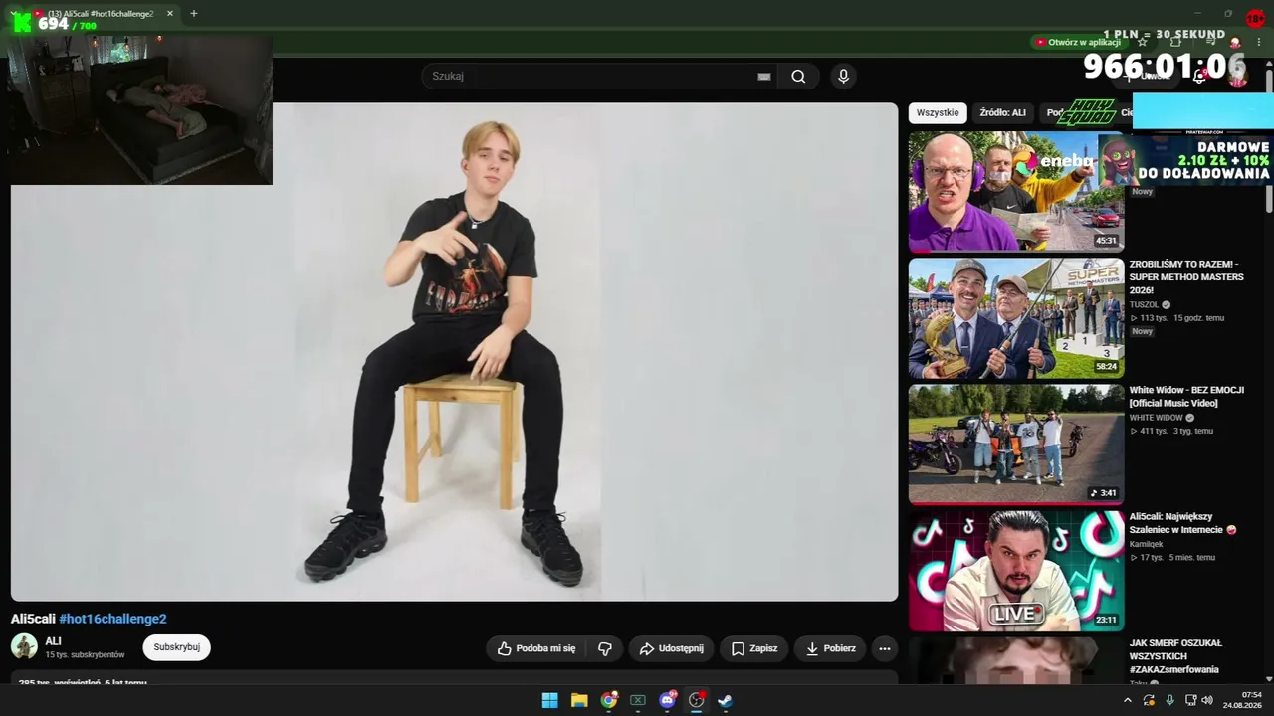The image size is (1274, 716).
Task: Open the White Widow BEZ EMOCJI thumbnail
Action: (x=1016, y=445)
